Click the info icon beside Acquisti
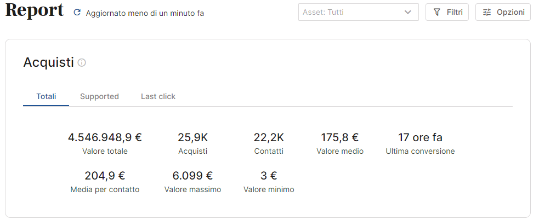 tap(82, 63)
